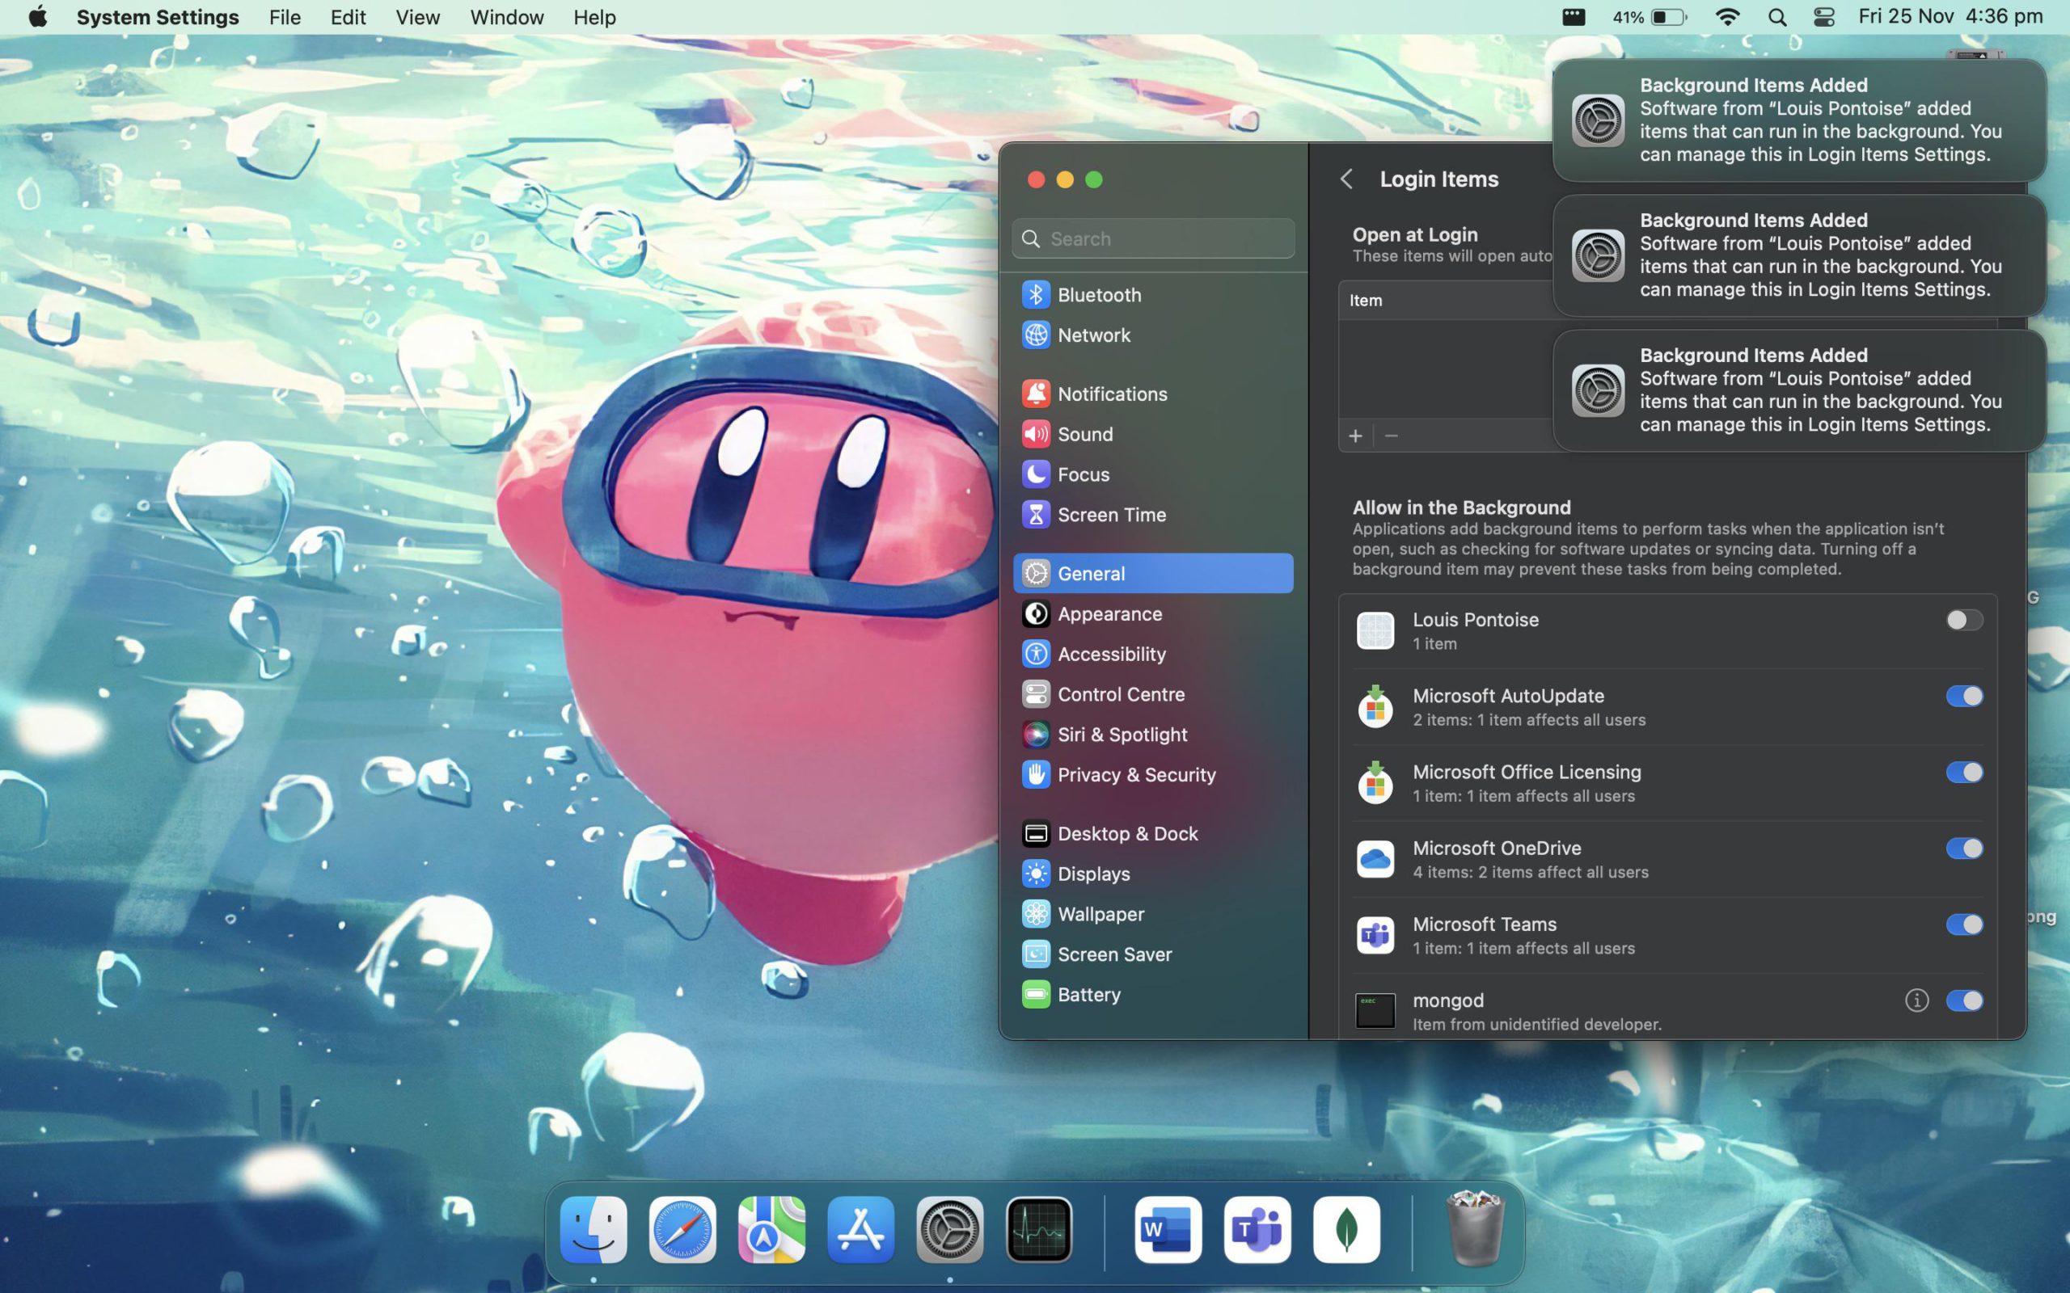Open App Store from the Dock

(x=860, y=1230)
